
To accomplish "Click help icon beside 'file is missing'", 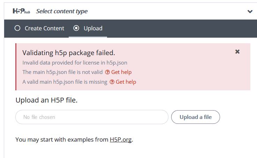I will 112,82.
